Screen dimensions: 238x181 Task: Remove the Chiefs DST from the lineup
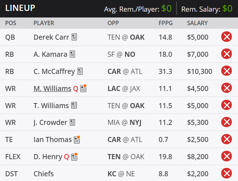click(226, 173)
